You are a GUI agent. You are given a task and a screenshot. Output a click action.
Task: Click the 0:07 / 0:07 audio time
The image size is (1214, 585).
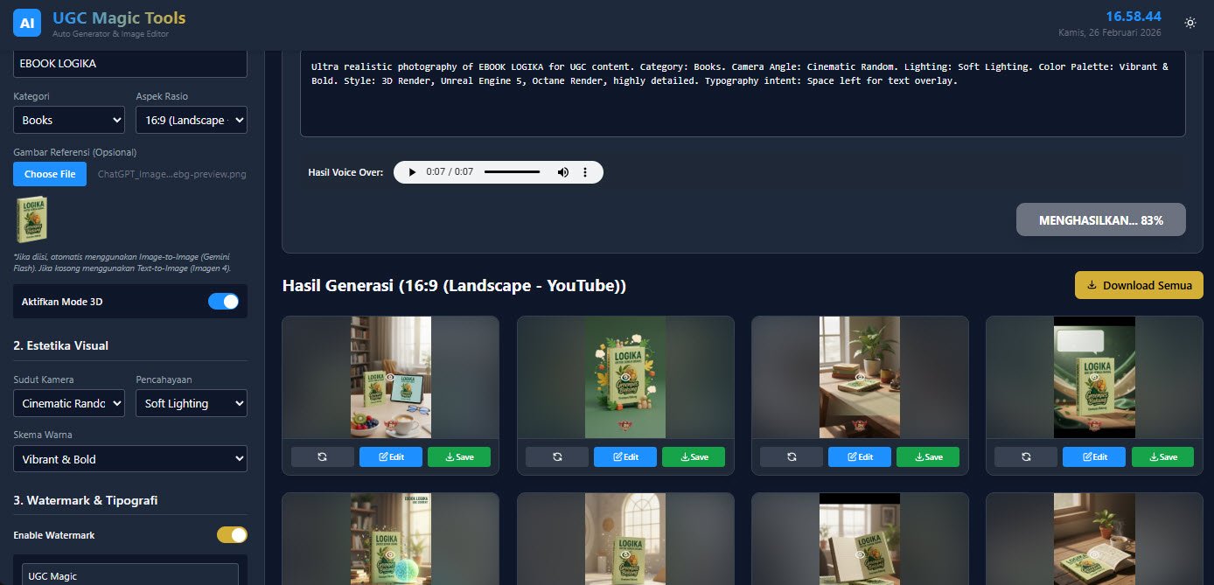point(450,172)
